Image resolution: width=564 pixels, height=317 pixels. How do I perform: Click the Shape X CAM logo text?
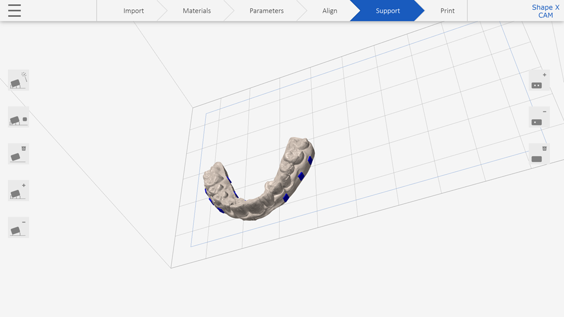pos(545,11)
